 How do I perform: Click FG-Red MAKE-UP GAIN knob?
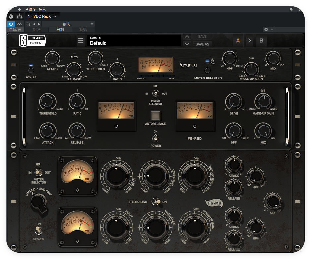click(x=263, y=101)
